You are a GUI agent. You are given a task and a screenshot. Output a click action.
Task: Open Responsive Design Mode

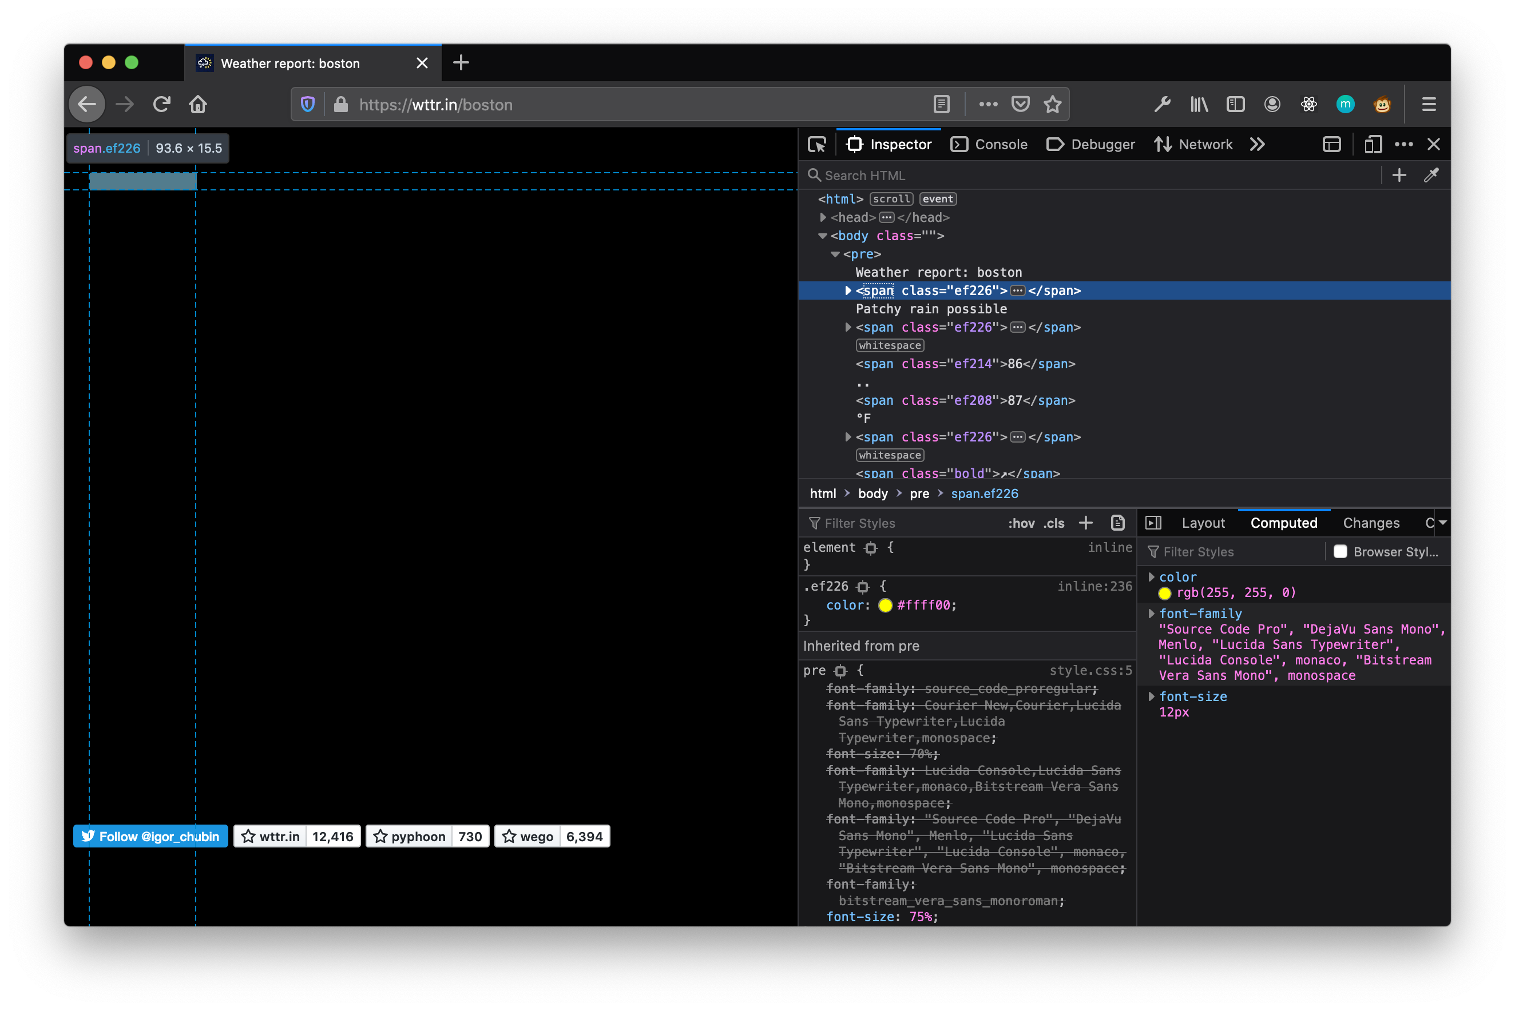click(1373, 144)
